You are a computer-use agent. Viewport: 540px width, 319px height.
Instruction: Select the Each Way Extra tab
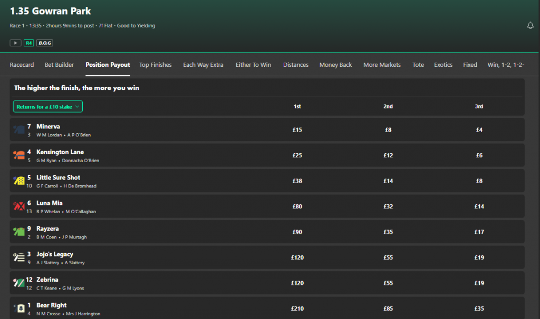(203, 65)
